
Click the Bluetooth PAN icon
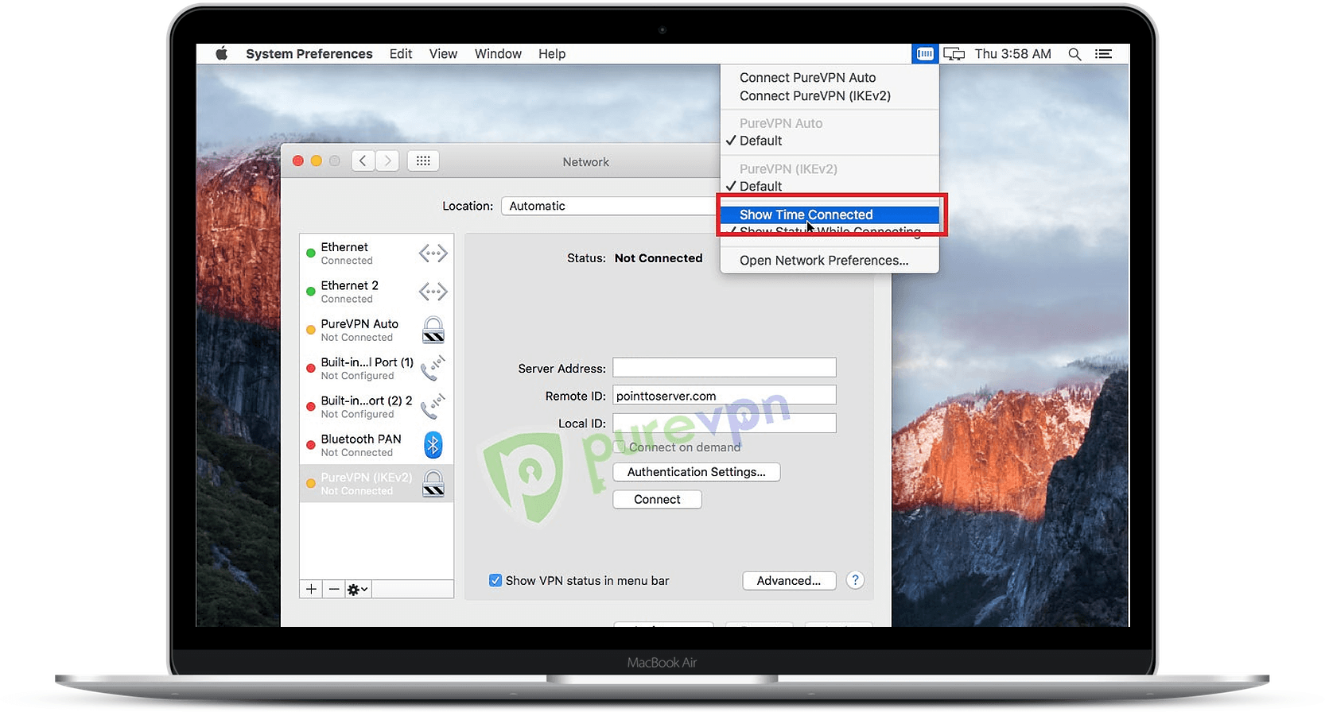433,445
